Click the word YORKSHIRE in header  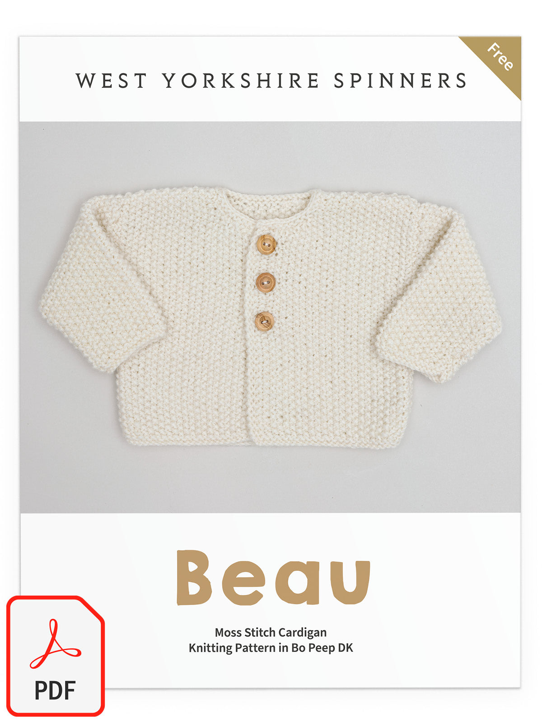[x=241, y=81]
